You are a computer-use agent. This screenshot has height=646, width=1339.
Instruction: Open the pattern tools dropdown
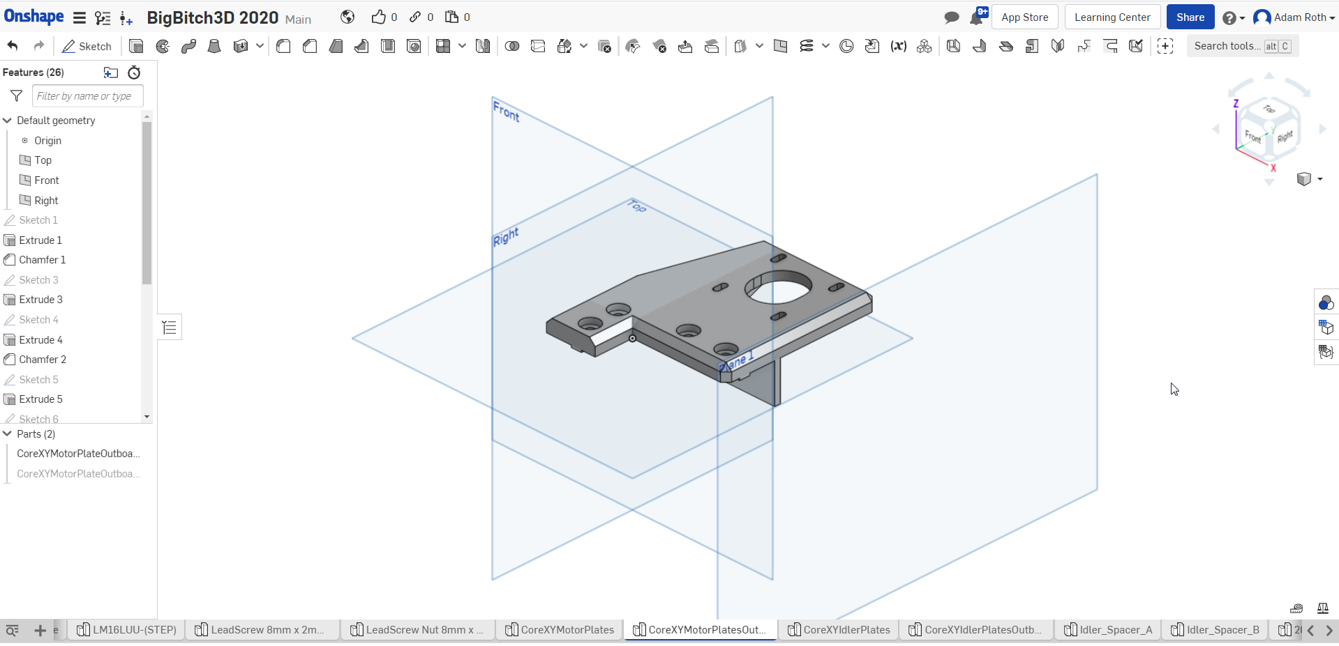point(462,46)
